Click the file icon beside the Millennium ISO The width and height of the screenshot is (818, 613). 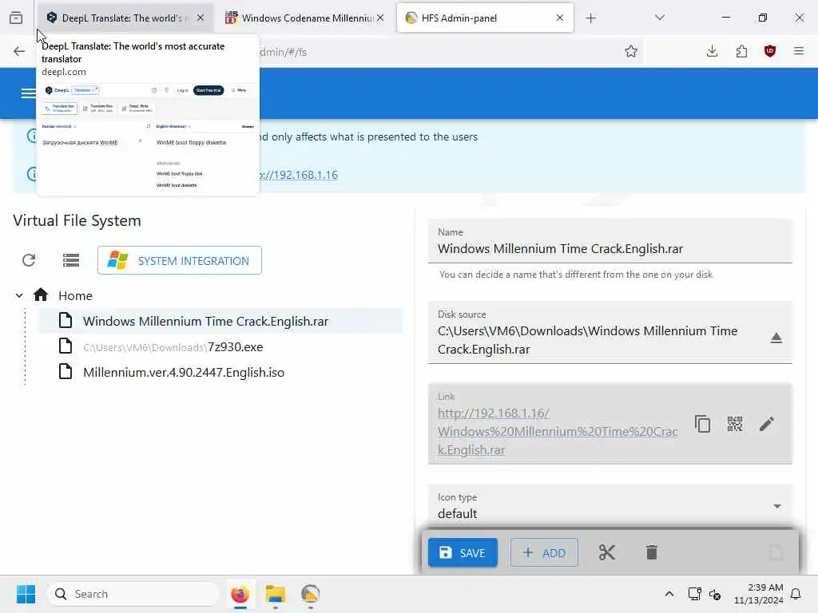[x=66, y=372]
